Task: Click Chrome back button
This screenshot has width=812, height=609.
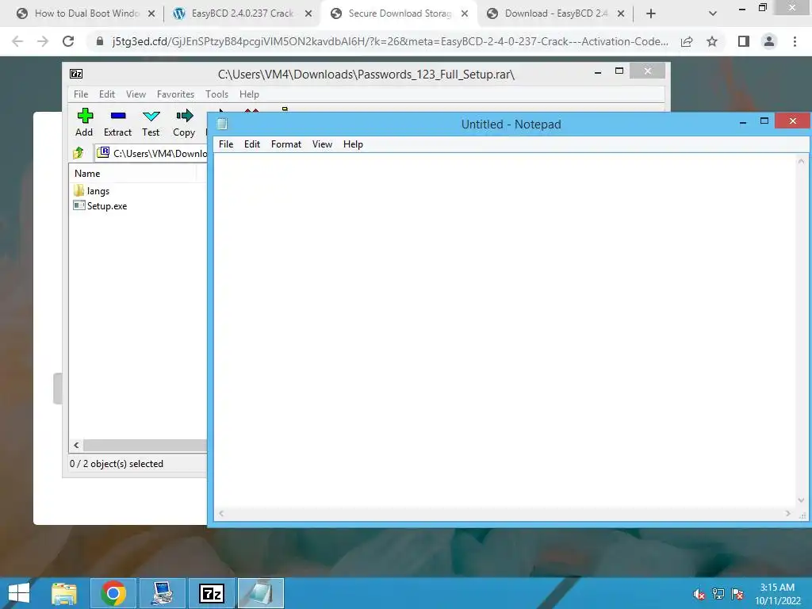Action: click(x=17, y=41)
